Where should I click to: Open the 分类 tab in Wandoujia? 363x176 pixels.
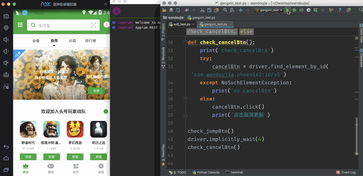click(x=72, y=41)
